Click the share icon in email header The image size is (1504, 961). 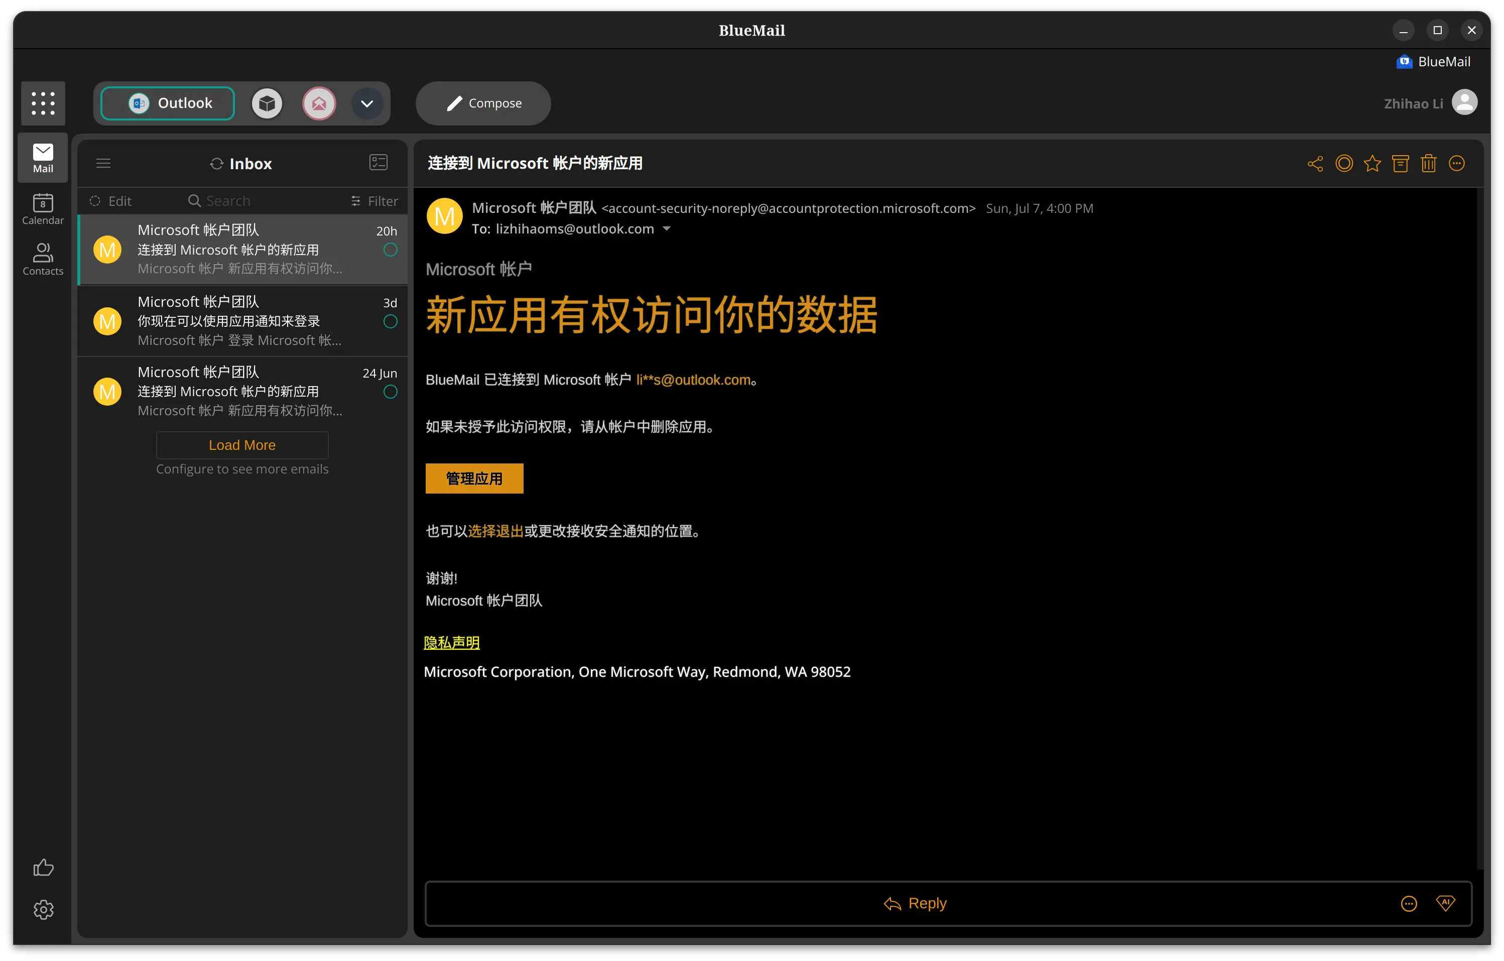1315,164
